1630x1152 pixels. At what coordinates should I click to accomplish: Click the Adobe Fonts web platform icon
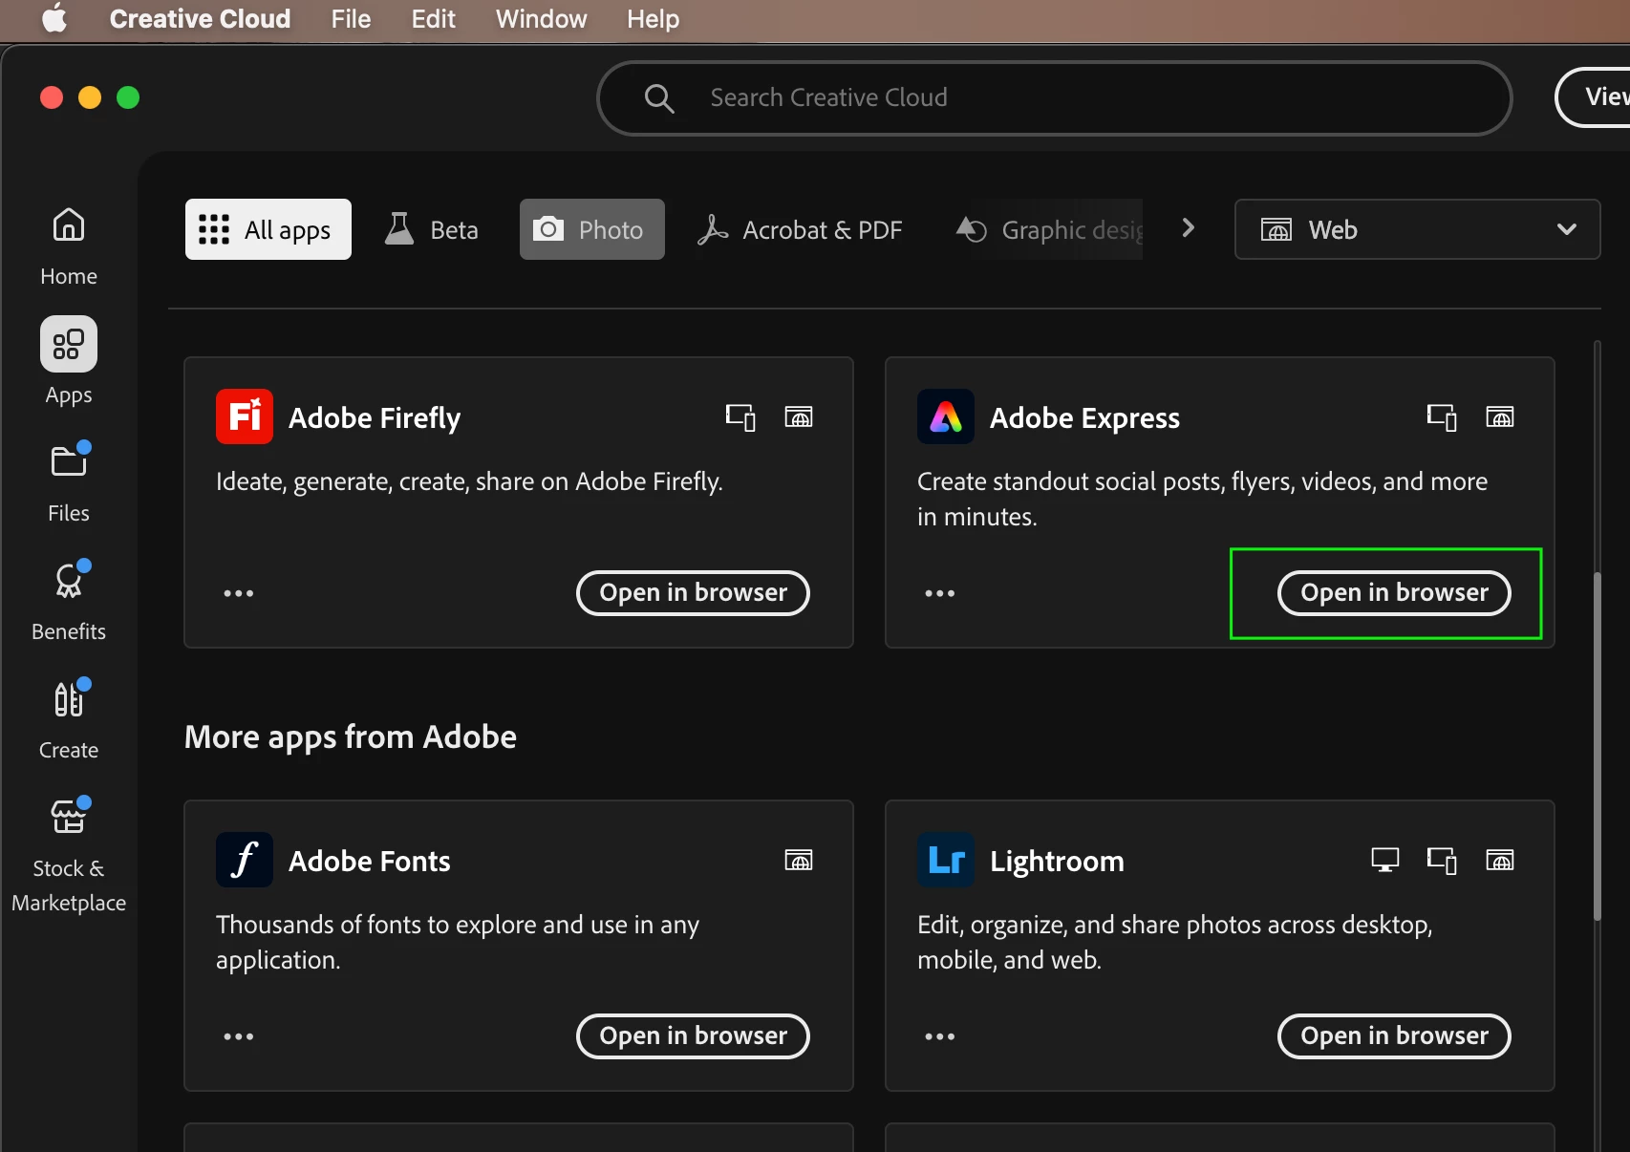(x=799, y=861)
